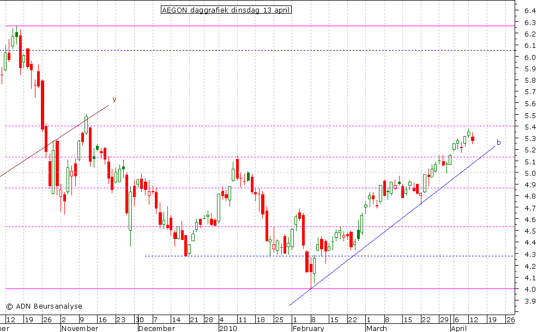Click the brown trendline 'y'

click(x=54, y=141)
